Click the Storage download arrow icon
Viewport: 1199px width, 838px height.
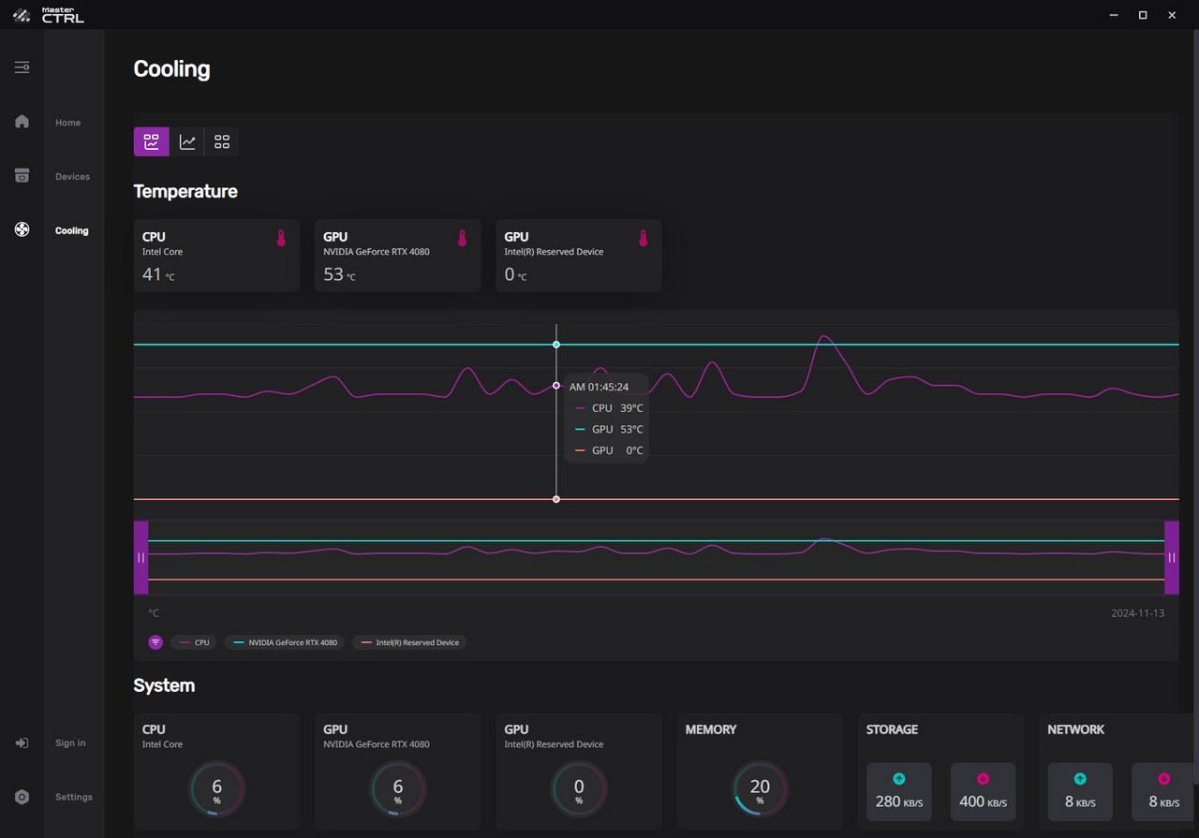(x=983, y=779)
